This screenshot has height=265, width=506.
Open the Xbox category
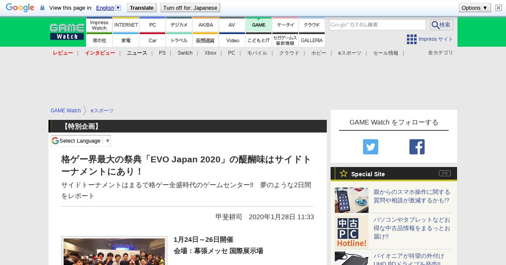210,53
